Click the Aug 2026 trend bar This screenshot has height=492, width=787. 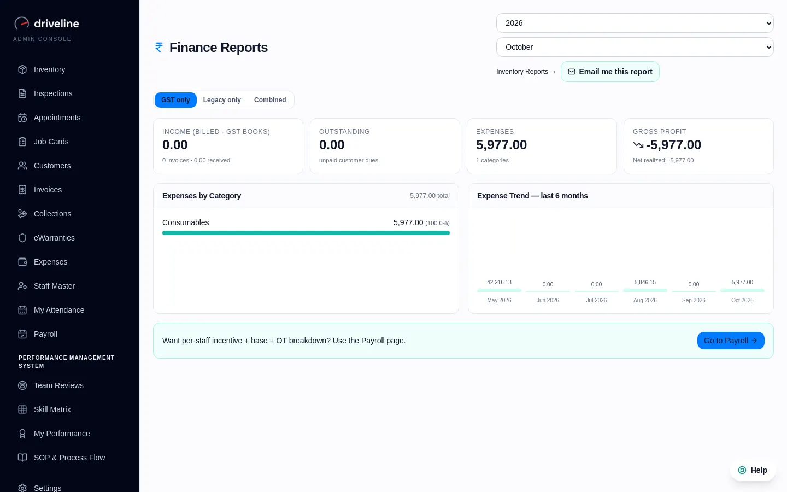click(645, 290)
